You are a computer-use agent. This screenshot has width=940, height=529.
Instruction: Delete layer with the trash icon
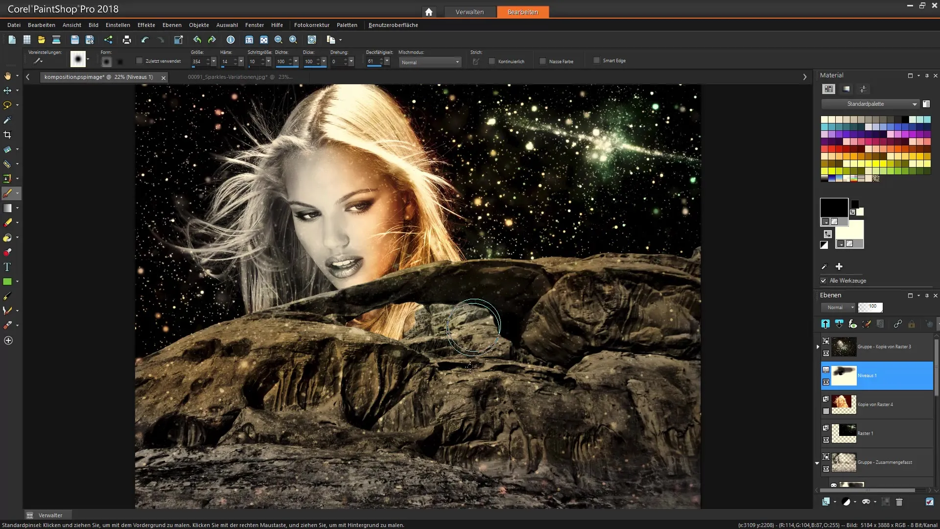point(899,502)
